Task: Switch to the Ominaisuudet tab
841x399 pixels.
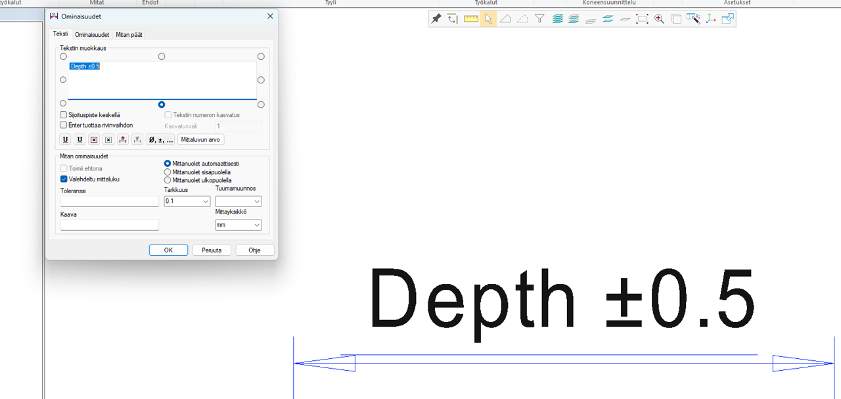Action: point(92,34)
